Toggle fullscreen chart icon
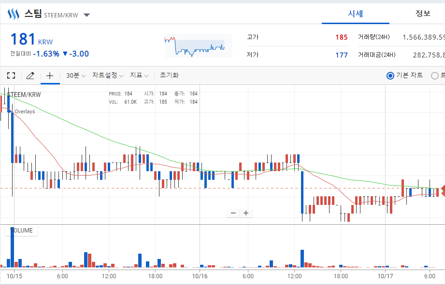Image resolution: width=445 pixels, height=285 pixels. pyautogui.click(x=11, y=75)
